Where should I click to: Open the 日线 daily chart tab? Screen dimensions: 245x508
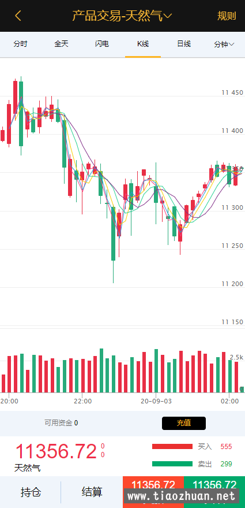click(183, 44)
